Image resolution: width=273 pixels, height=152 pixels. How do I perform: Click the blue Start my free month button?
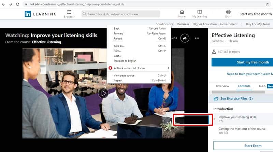242,62
